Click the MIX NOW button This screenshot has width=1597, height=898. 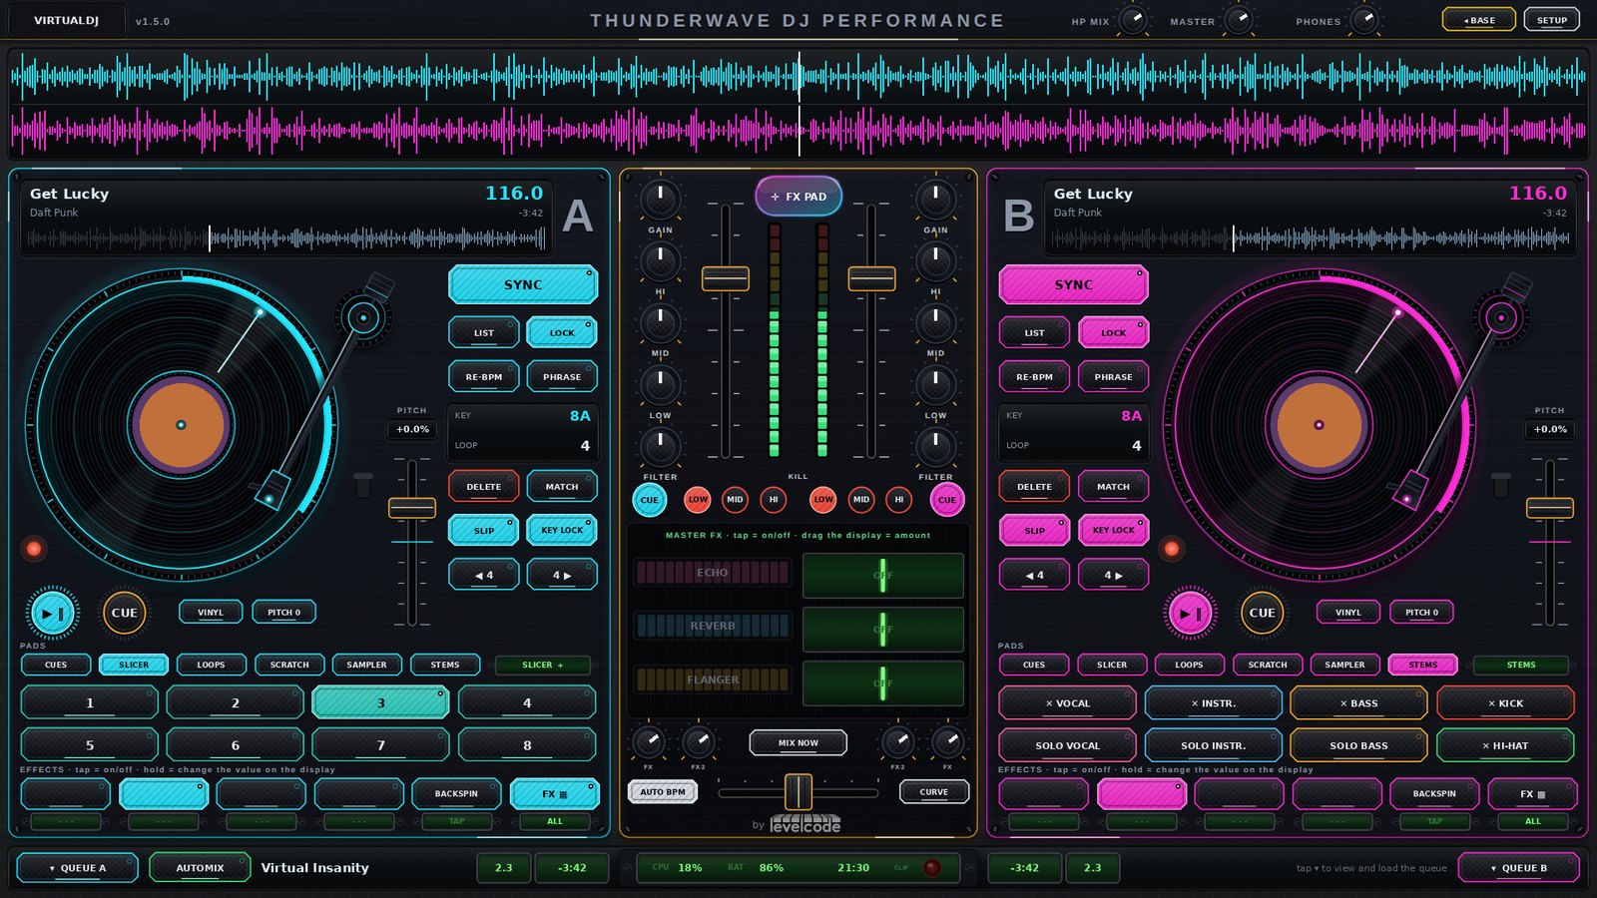tap(798, 742)
